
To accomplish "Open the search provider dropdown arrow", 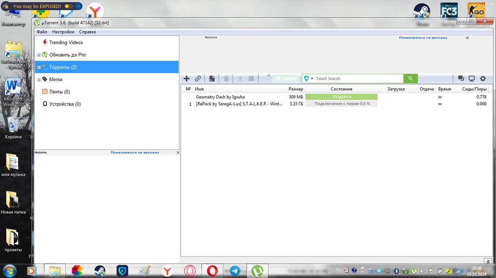I will 312,79.
